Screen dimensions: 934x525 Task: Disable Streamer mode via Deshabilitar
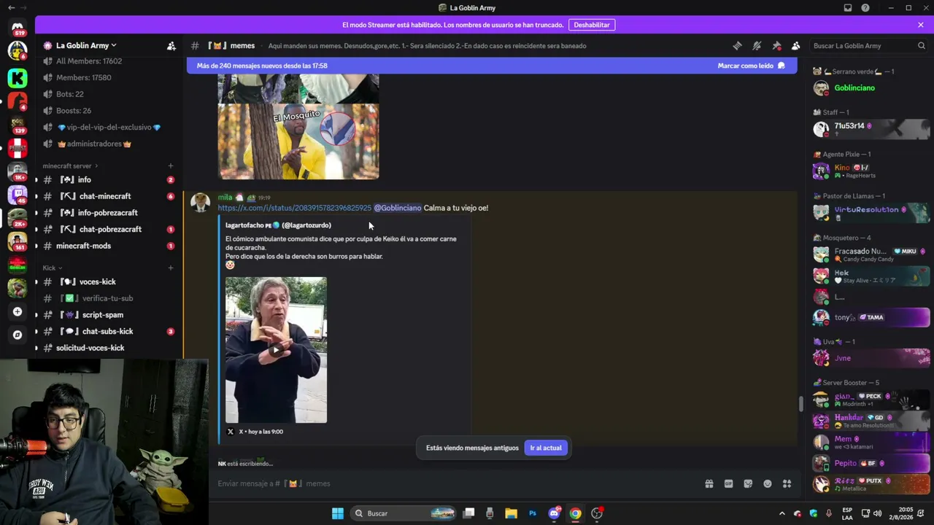(x=592, y=25)
